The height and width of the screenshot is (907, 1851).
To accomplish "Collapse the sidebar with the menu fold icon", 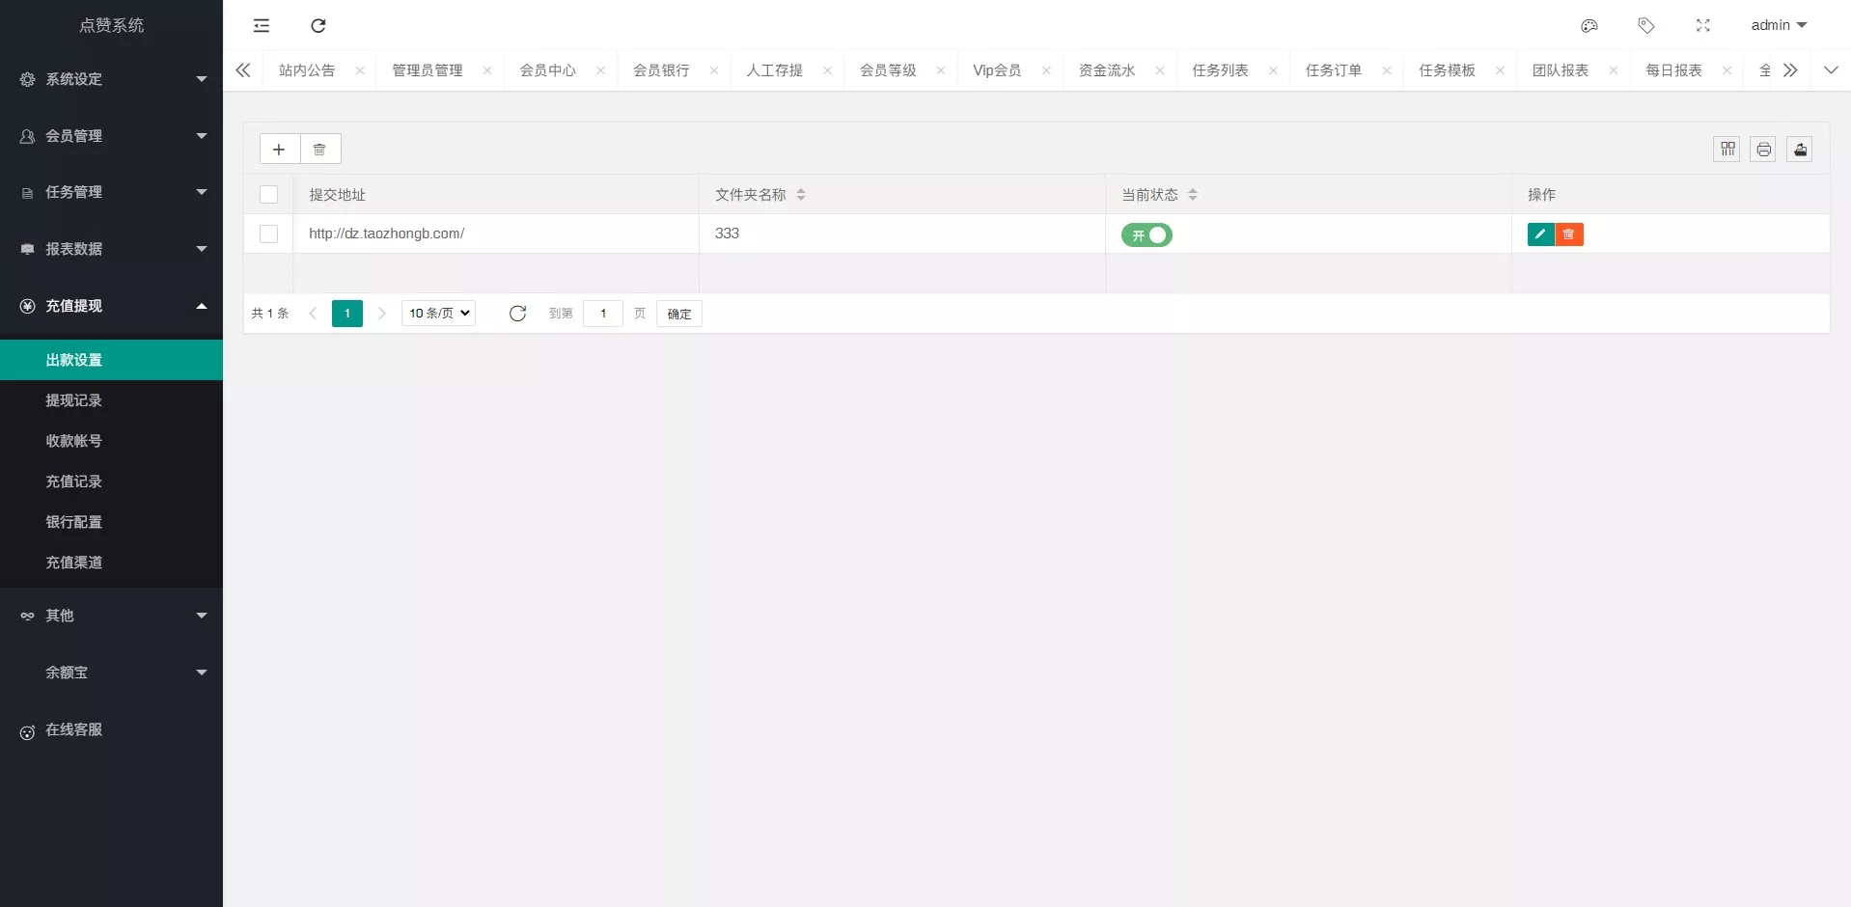I will tap(262, 26).
